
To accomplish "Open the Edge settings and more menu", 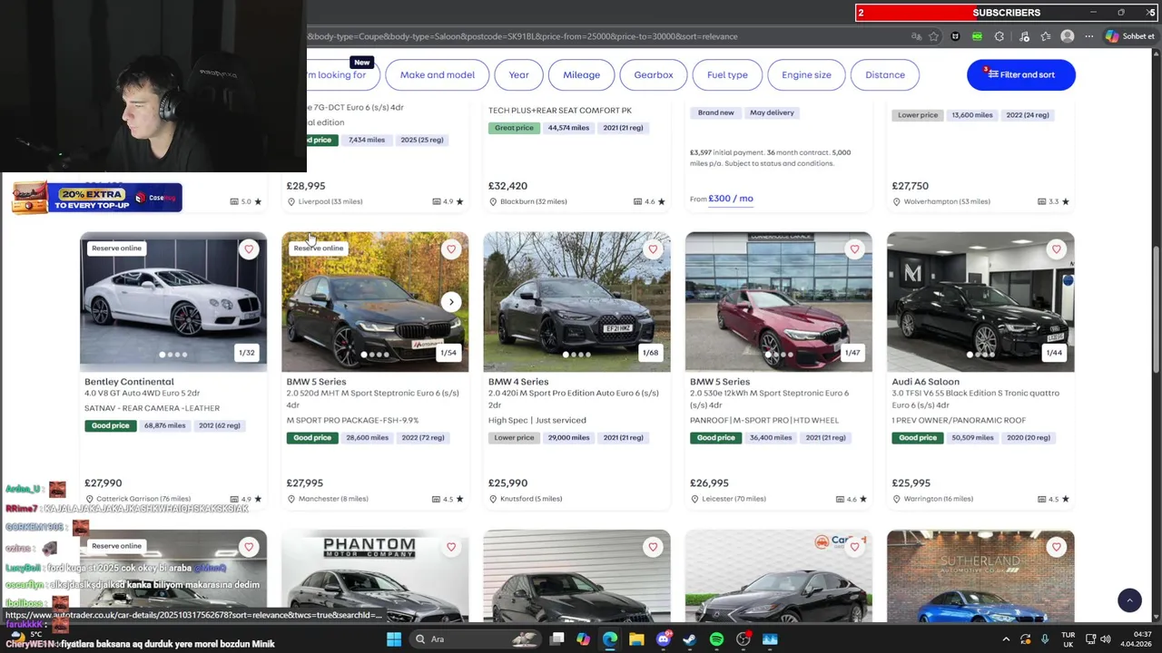I will click(1088, 36).
